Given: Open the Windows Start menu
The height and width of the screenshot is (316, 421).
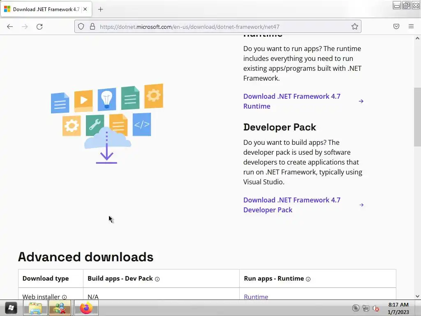Looking at the screenshot, I should tap(11, 308).
